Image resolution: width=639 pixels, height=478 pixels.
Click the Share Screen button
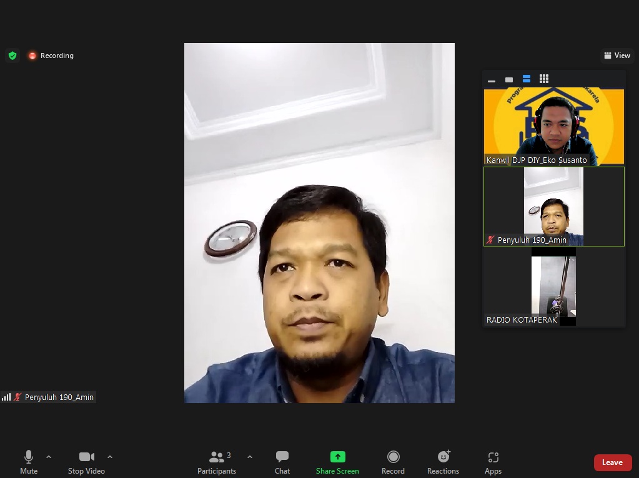click(x=337, y=462)
